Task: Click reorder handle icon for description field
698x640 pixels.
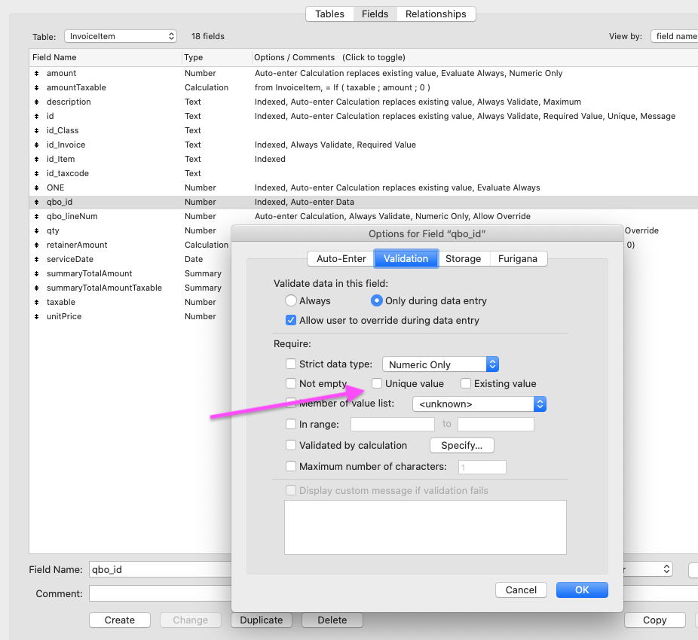Action: pos(36,102)
